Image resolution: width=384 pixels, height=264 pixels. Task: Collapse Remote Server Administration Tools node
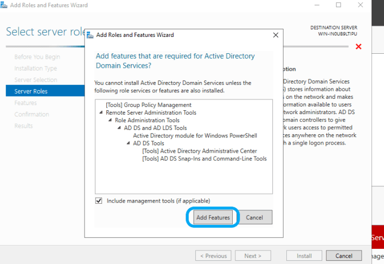click(x=101, y=112)
